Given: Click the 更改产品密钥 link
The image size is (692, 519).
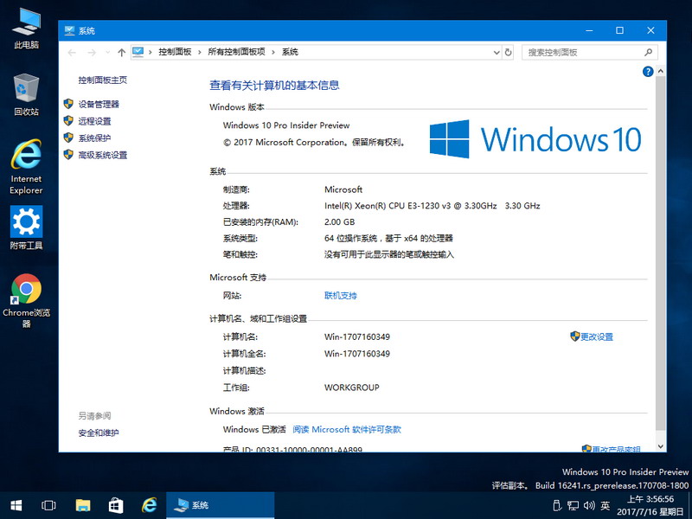Looking at the screenshot, I should pos(616,449).
